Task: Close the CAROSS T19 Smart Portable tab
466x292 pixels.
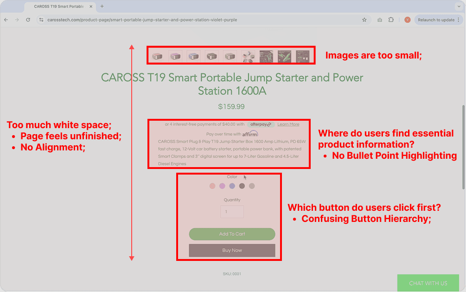Action: pos(91,6)
